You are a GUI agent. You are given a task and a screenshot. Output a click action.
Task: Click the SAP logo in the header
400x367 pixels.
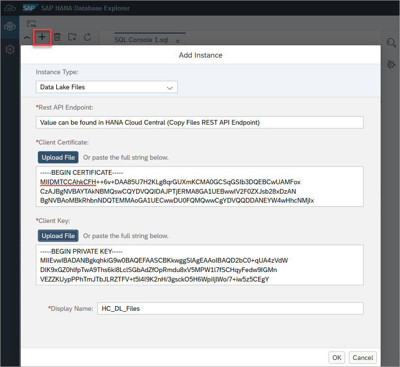click(x=30, y=8)
